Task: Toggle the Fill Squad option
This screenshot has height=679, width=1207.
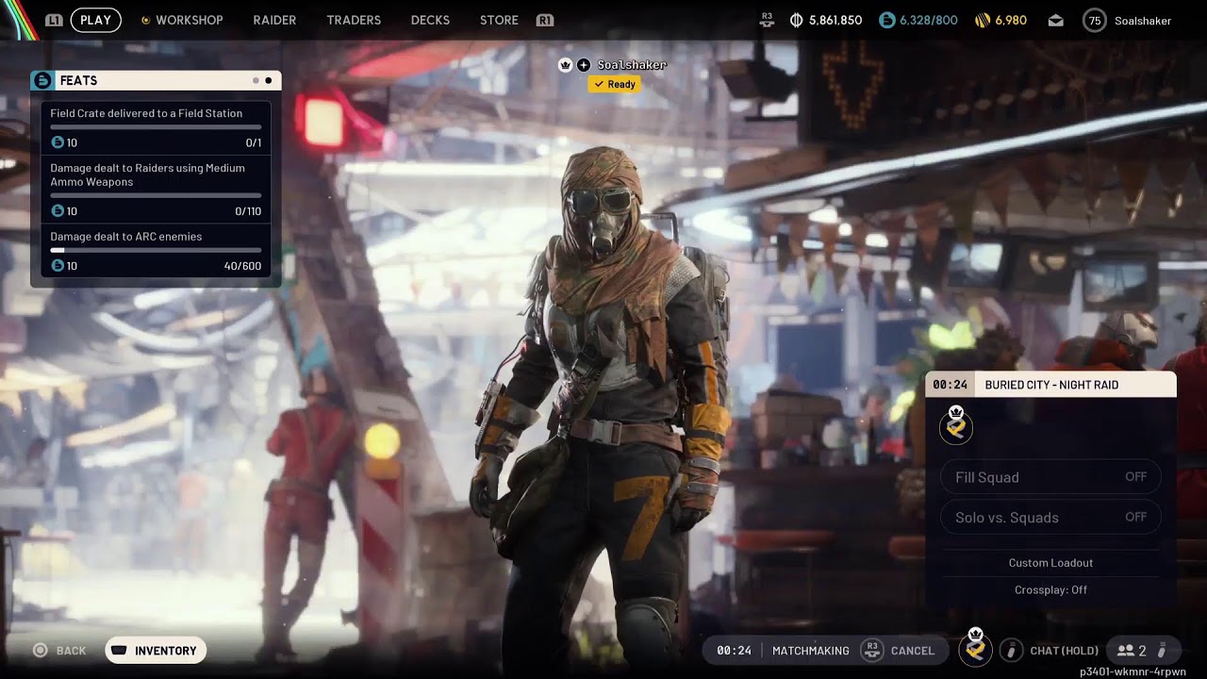Action: (x=1050, y=477)
